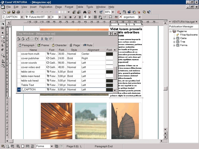The image size is (199, 149).
Task: Open a file with the Open folder icon
Action: tap(9, 12)
